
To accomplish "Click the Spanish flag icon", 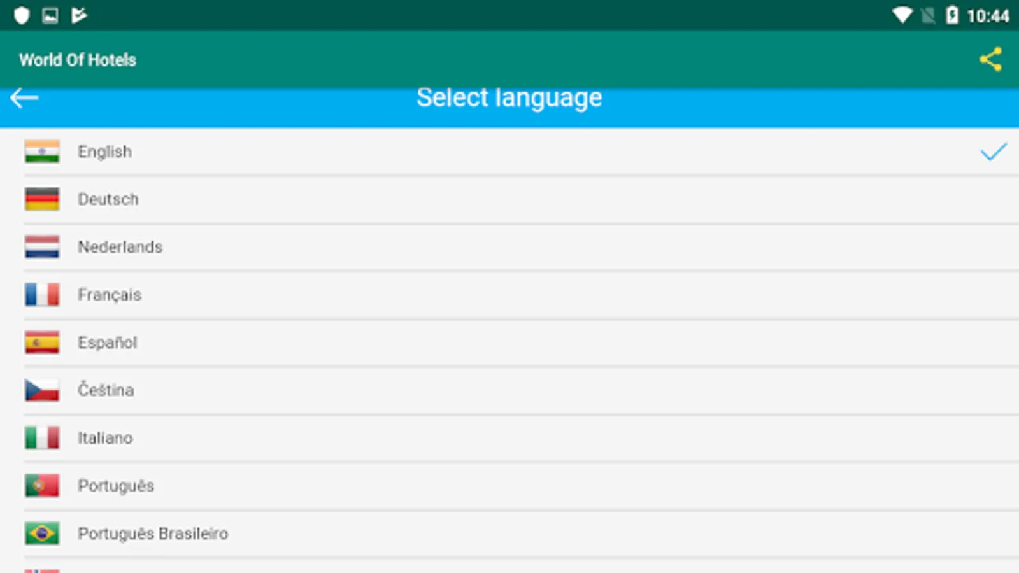I will 42,343.
